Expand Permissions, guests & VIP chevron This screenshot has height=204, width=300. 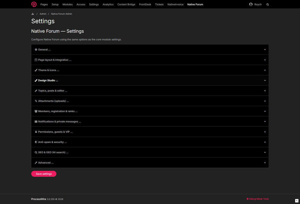(265, 132)
